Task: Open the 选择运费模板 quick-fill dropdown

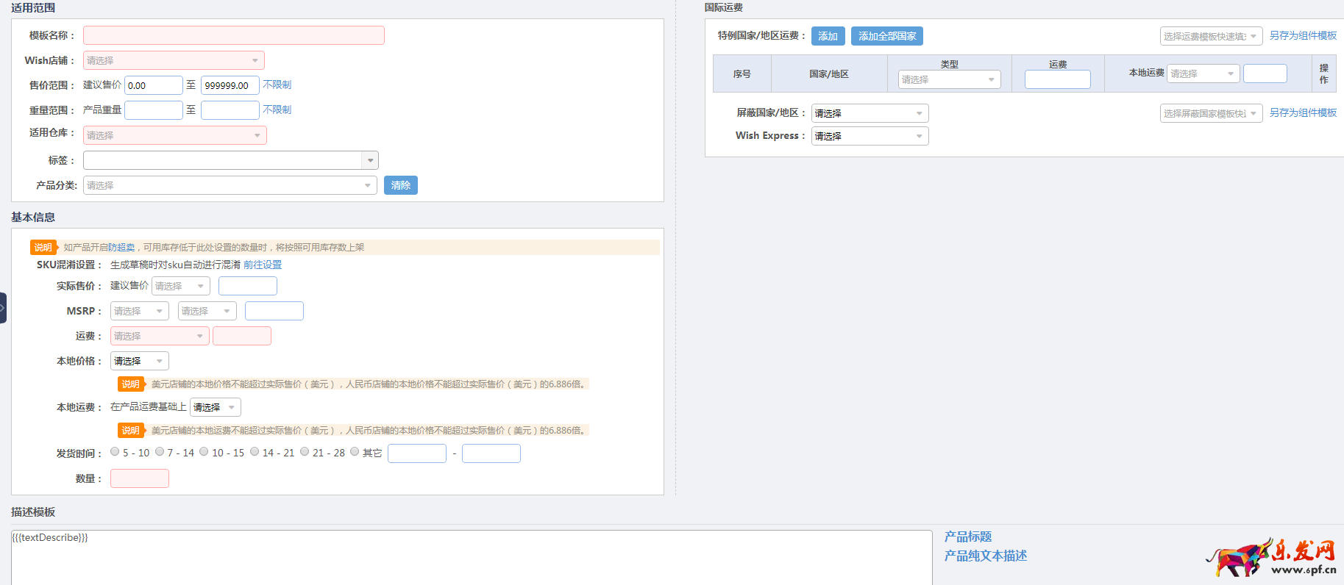Action: click(1211, 36)
